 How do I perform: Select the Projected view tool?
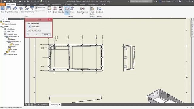point(8,9)
